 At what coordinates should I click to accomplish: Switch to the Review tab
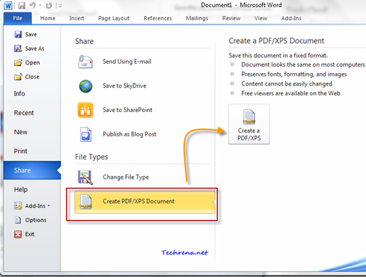coord(231,18)
